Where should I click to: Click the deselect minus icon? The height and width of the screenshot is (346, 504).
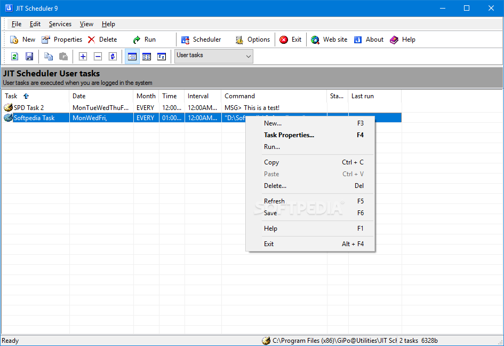[x=98, y=57]
